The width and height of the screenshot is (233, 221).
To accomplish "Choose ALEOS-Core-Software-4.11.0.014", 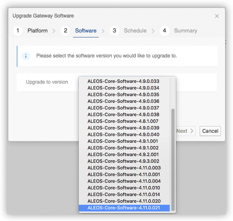I will (x=124, y=194).
